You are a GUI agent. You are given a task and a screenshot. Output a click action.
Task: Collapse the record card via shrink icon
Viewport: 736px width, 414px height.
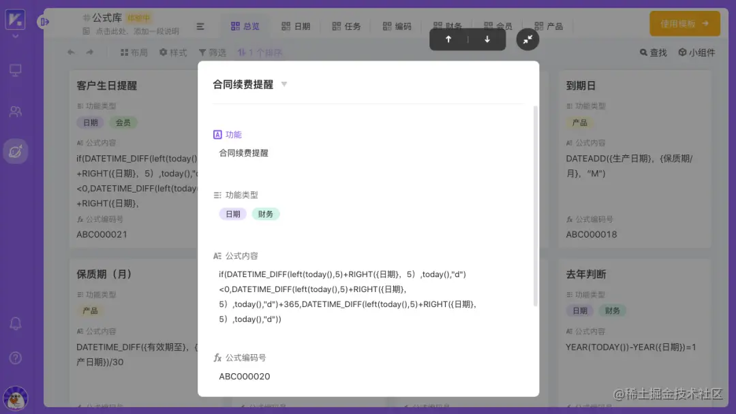[x=527, y=40]
